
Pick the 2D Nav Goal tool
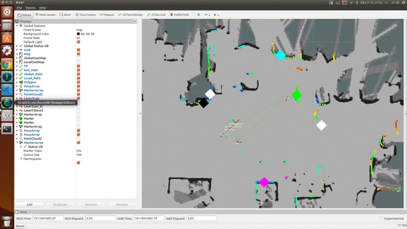click(x=156, y=15)
